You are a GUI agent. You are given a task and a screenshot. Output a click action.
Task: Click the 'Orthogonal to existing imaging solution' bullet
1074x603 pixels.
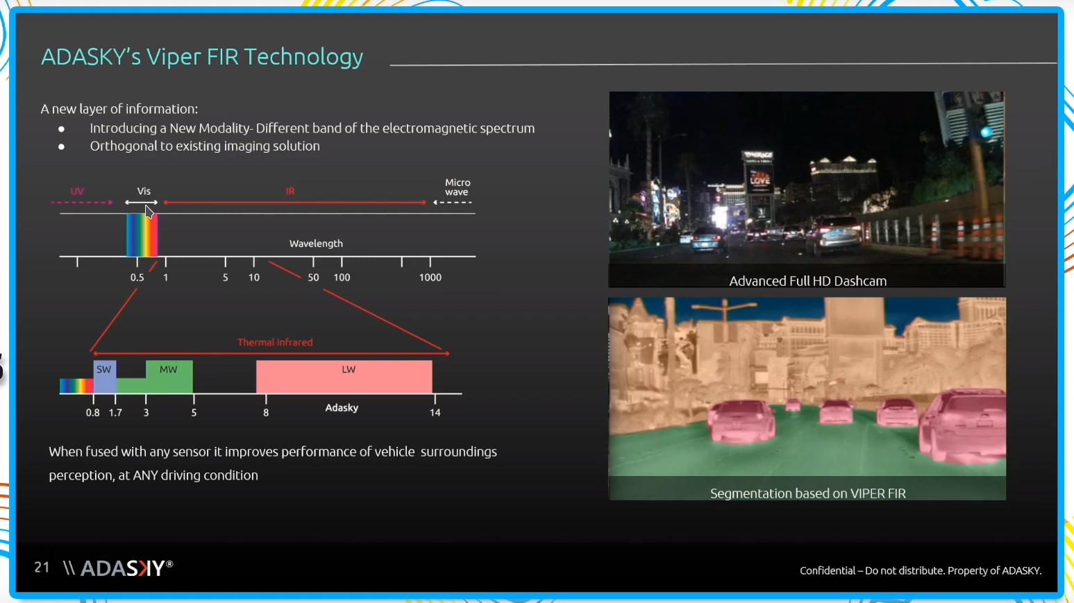point(205,146)
